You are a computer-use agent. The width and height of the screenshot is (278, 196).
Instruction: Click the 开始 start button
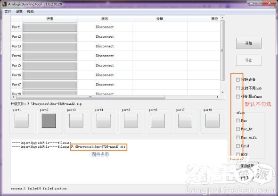249,43
